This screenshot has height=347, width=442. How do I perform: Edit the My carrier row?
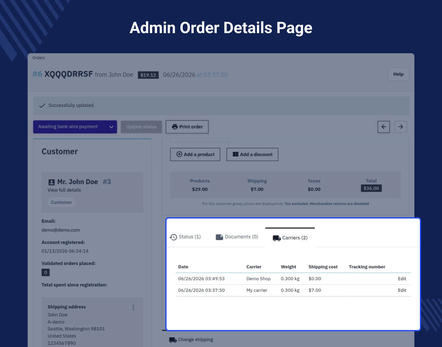click(x=402, y=290)
